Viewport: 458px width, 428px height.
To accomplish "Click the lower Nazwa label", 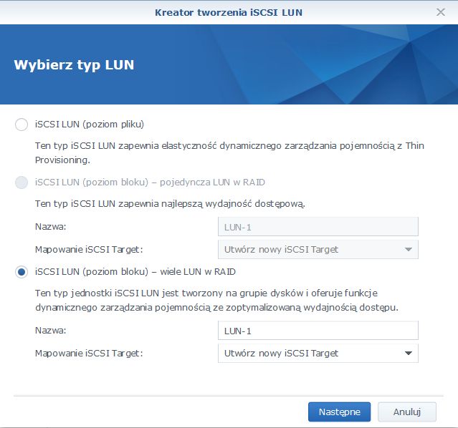I will (51, 330).
